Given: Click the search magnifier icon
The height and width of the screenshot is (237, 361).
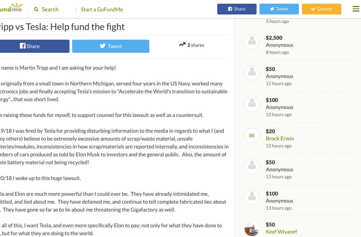Looking at the screenshot, I should 36,9.
